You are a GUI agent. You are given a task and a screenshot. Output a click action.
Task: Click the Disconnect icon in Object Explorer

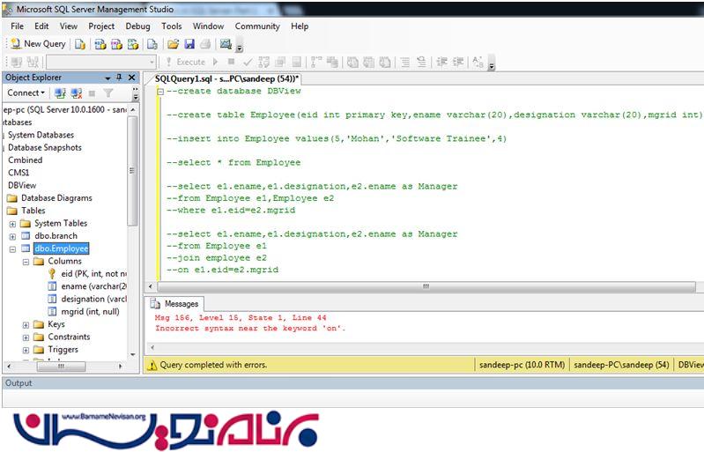[x=75, y=93]
